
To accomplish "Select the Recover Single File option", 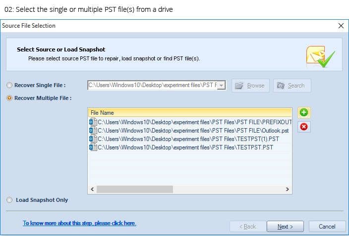I will pos(9,86).
